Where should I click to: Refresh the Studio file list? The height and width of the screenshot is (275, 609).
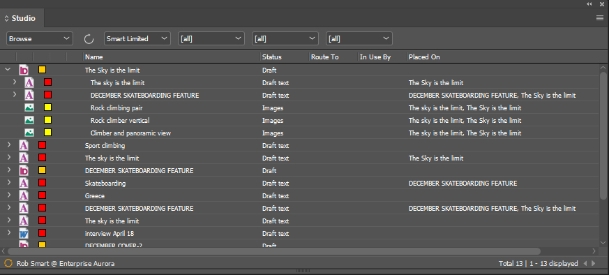pos(89,39)
